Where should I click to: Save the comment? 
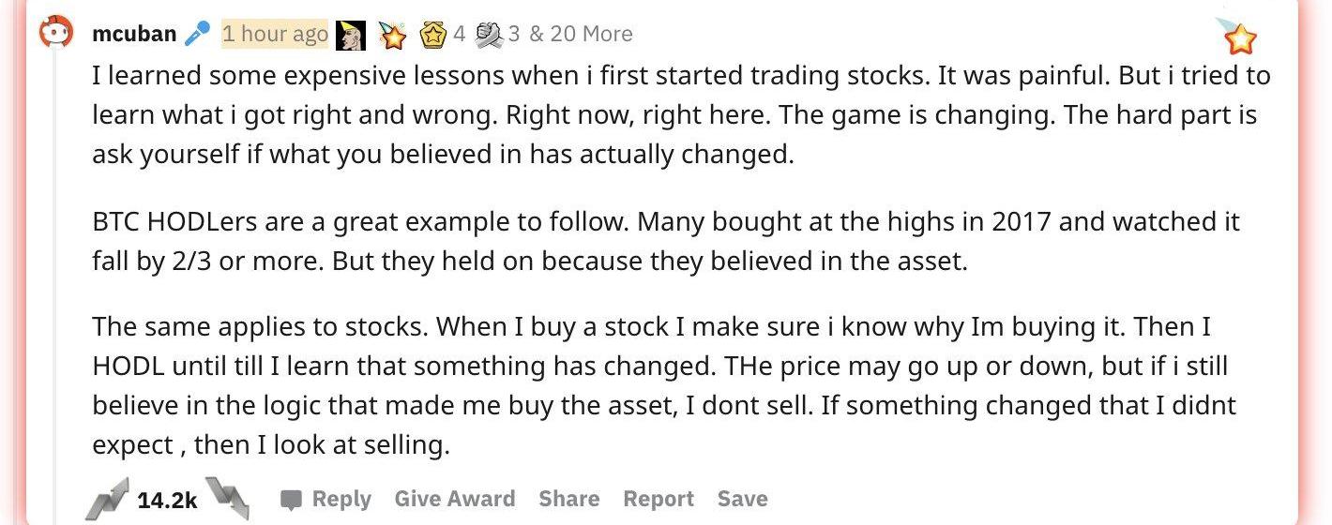pos(742,499)
